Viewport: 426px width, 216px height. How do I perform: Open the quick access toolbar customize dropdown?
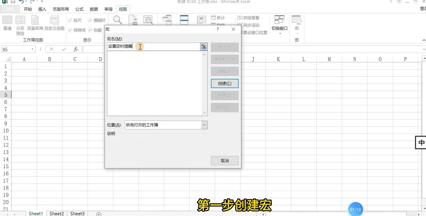(x=42, y=2)
